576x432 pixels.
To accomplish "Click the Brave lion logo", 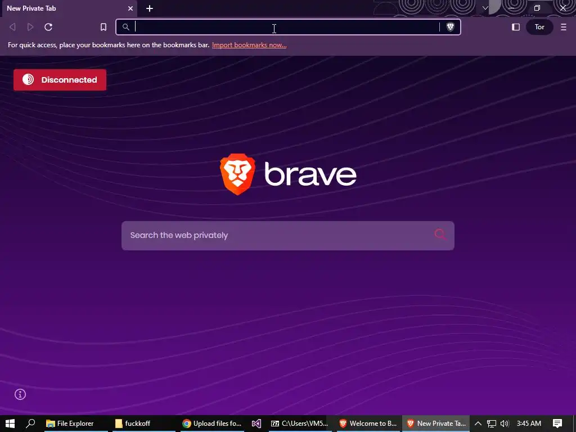I will point(238,174).
